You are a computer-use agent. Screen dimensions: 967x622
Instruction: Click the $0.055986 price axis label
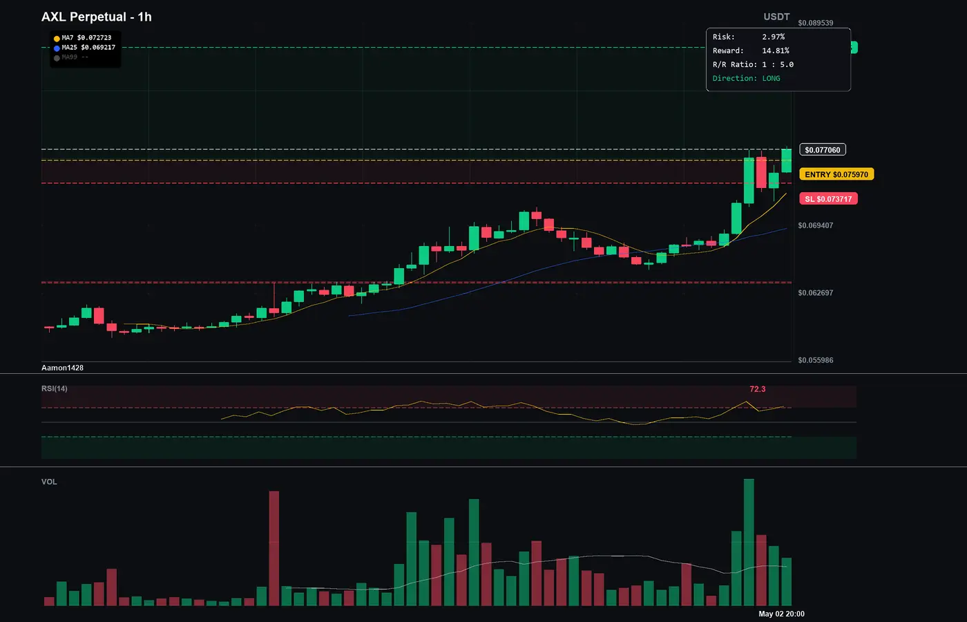(816, 360)
